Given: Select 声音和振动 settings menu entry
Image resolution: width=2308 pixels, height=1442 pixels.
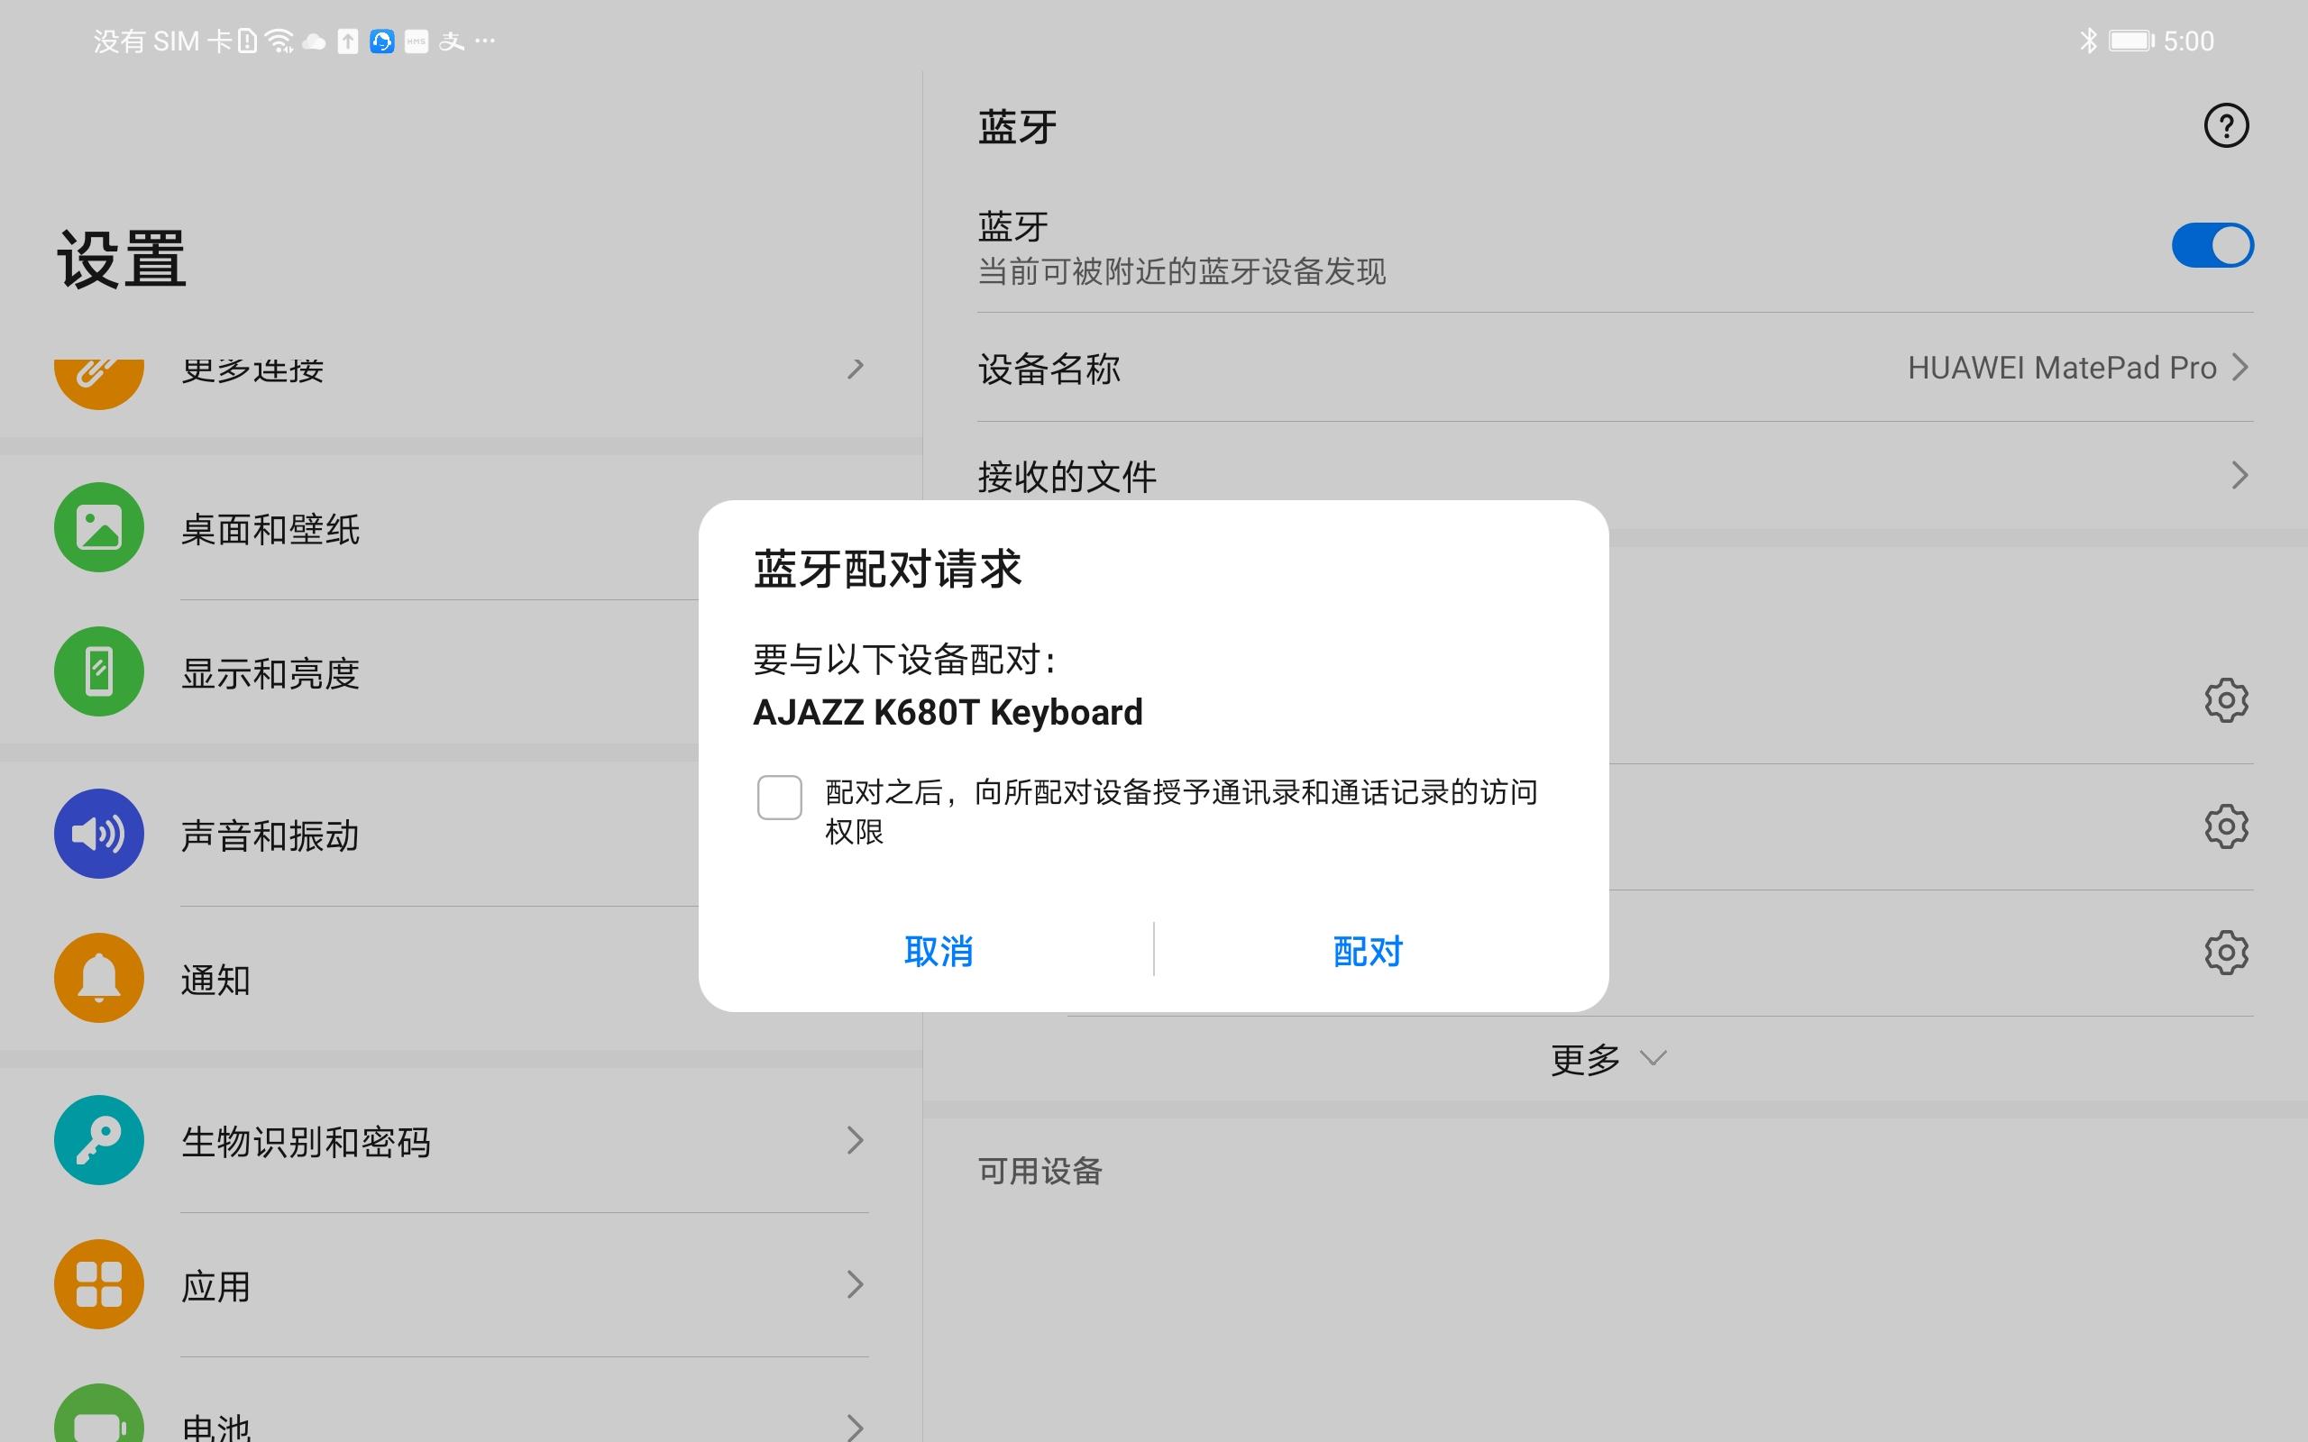Looking at the screenshot, I should [461, 834].
